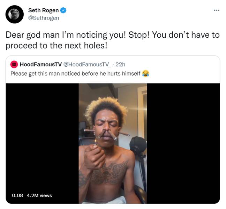
Task: Click the black right letterbox of the video
Action: [x=183, y=143]
